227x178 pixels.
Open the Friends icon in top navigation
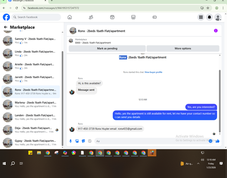91,17
